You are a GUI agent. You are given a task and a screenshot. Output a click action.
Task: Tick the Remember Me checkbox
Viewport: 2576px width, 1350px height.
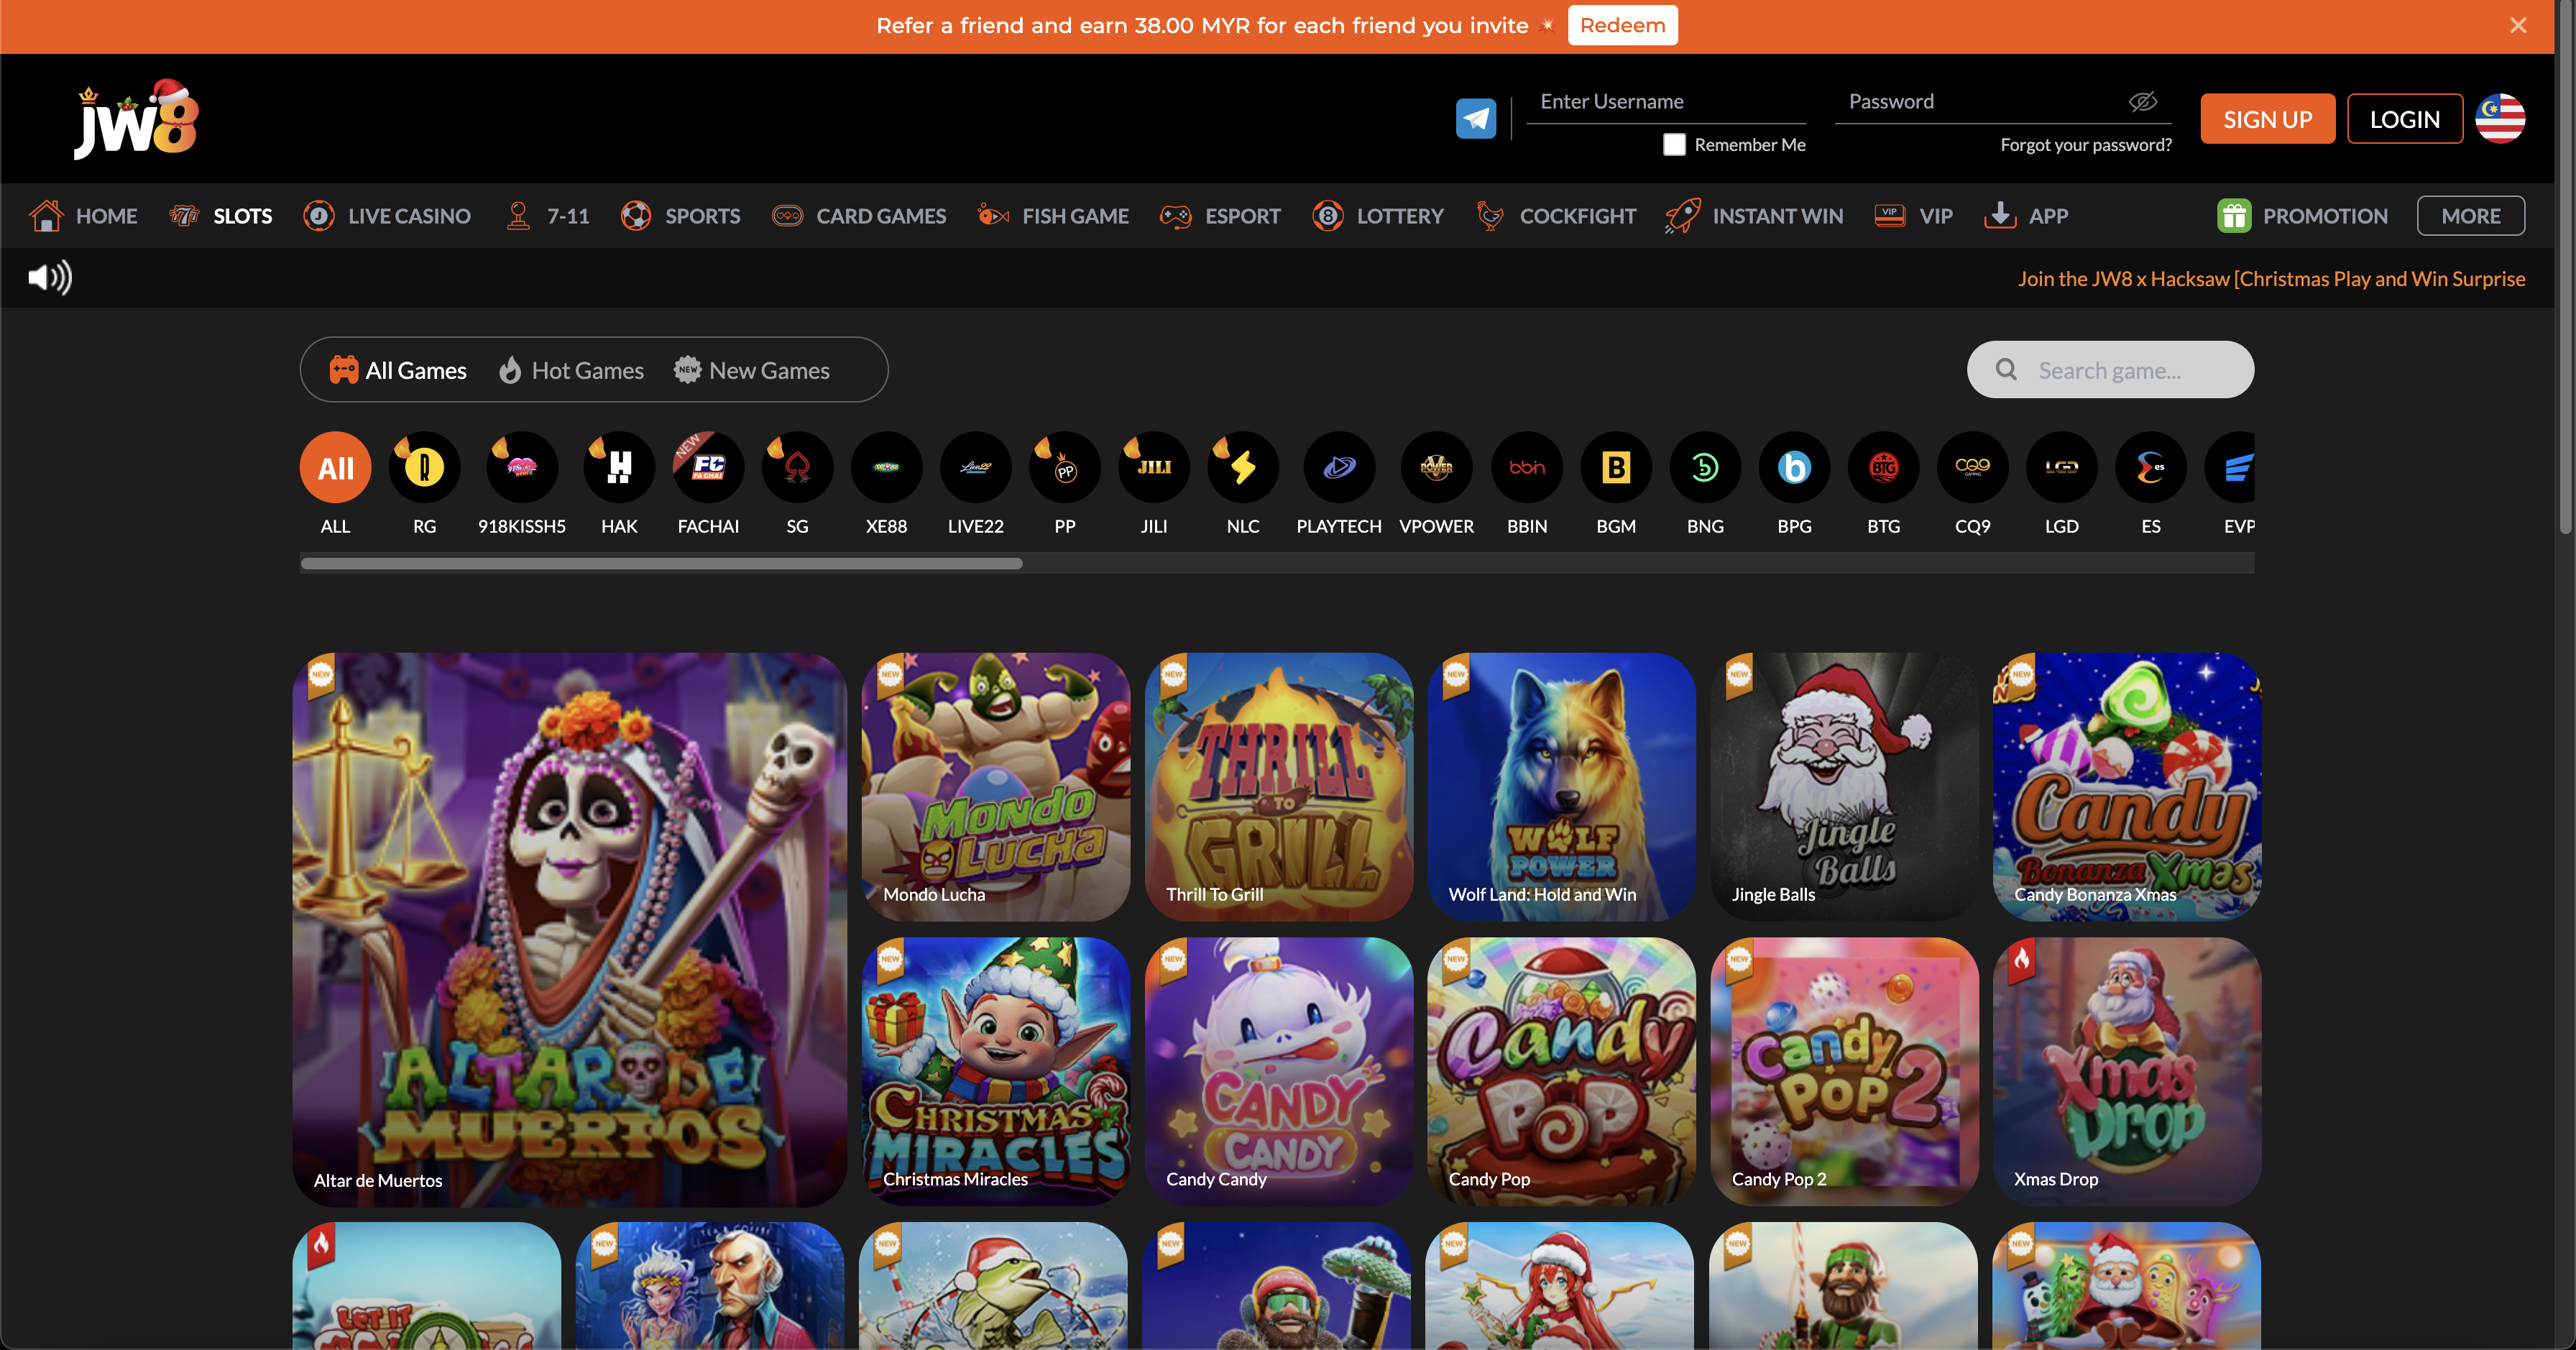pos(1674,144)
